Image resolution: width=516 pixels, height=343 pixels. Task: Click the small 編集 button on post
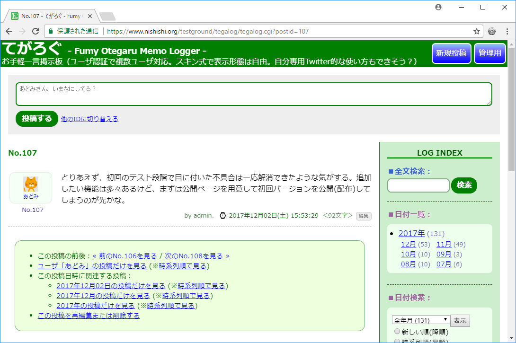364,216
